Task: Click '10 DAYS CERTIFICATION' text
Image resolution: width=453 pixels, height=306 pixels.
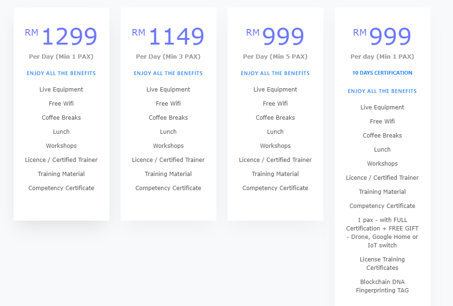Action: 382,73
